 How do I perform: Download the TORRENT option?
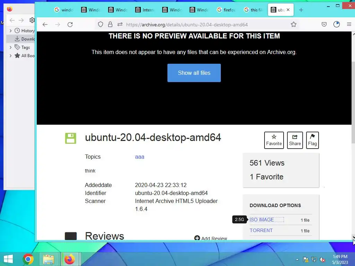point(261,230)
